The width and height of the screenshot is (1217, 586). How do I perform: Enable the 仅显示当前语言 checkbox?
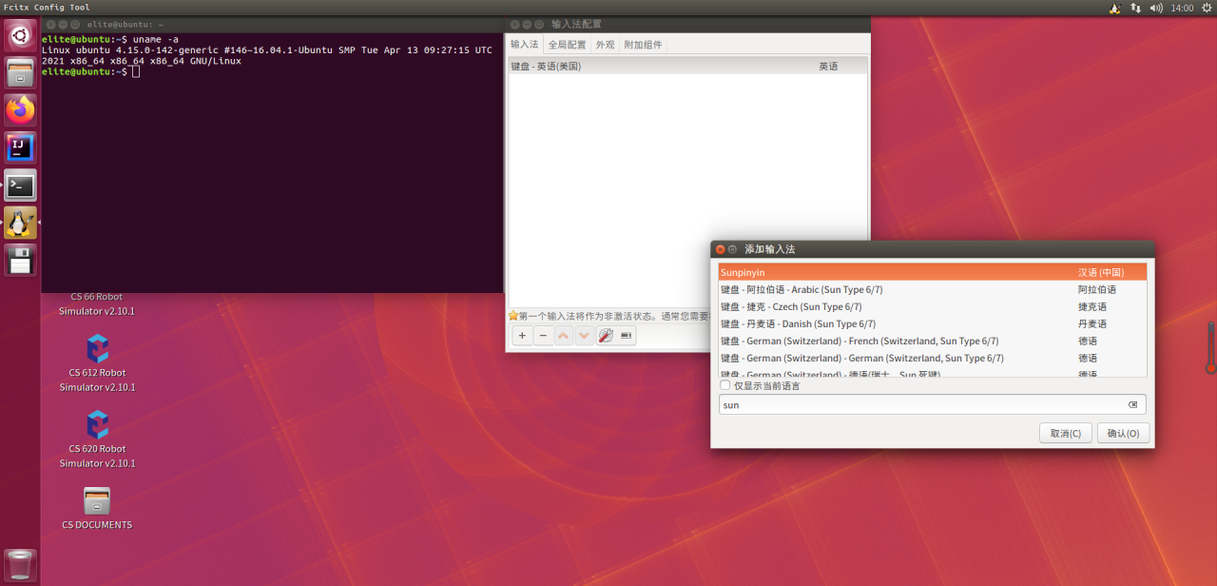pyautogui.click(x=725, y=385)
